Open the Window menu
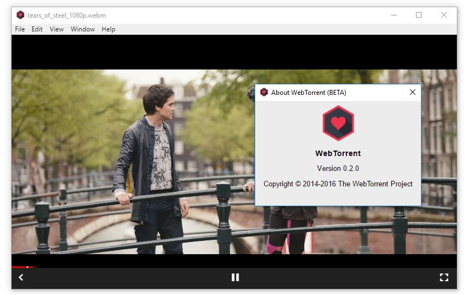 click(82, 29)
